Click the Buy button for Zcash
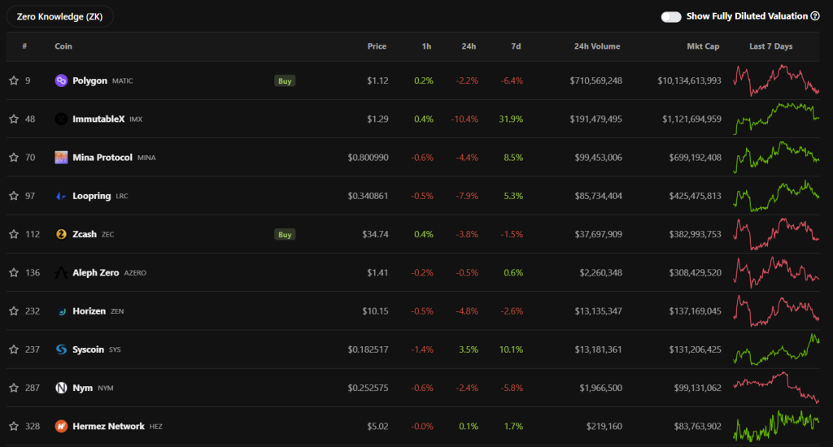 (285, 234)
